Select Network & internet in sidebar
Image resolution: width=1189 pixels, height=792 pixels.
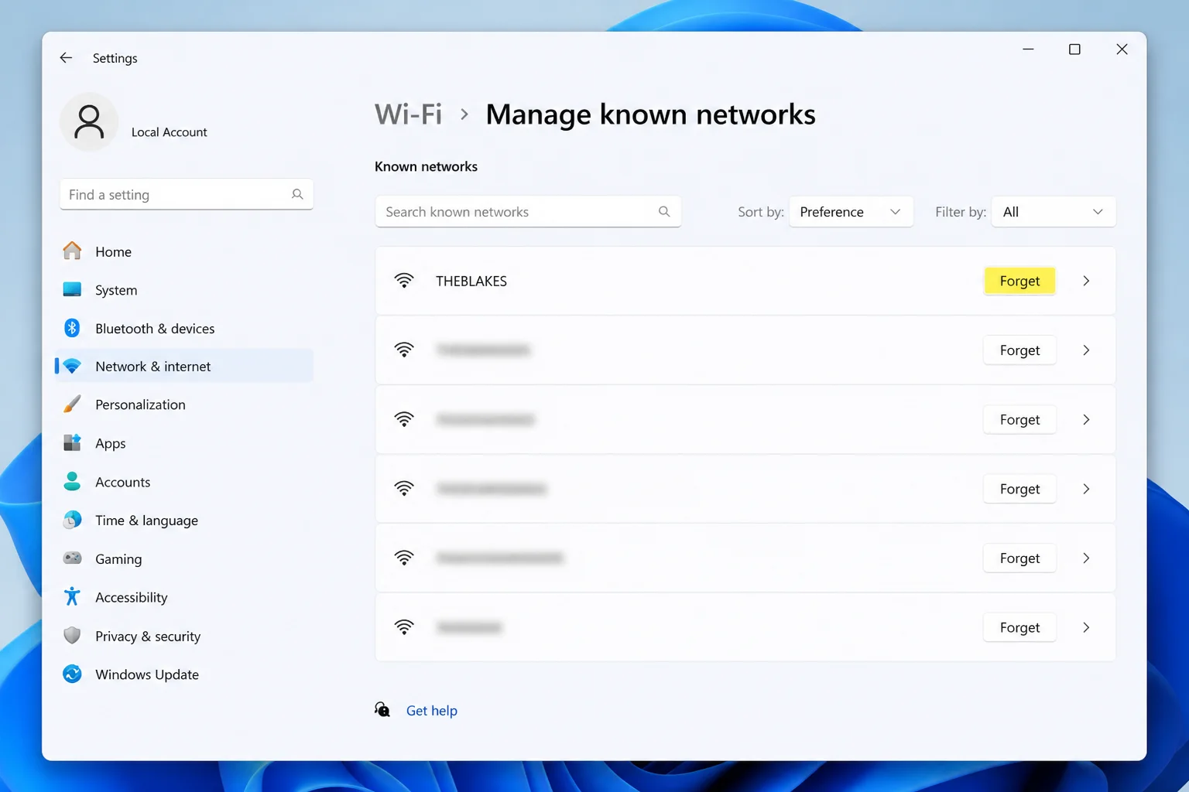[x=184, y=366]
